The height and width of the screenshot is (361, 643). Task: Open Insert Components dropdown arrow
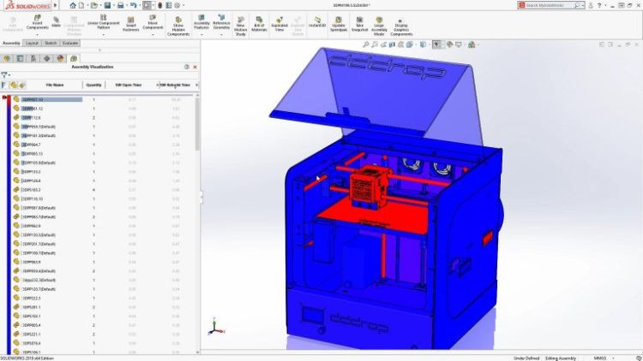coord(38,35)
